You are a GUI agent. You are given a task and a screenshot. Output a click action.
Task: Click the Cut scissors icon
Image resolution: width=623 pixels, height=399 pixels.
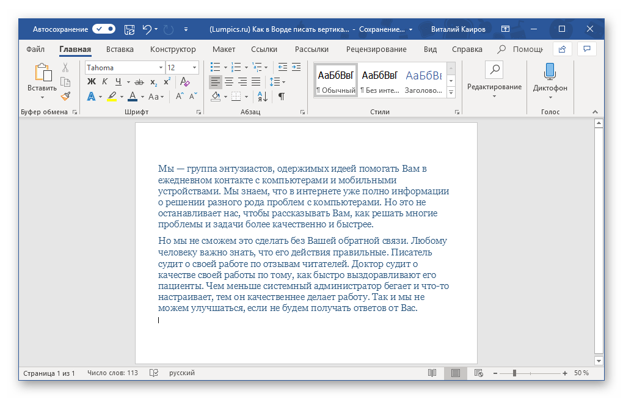coord(65,68)
